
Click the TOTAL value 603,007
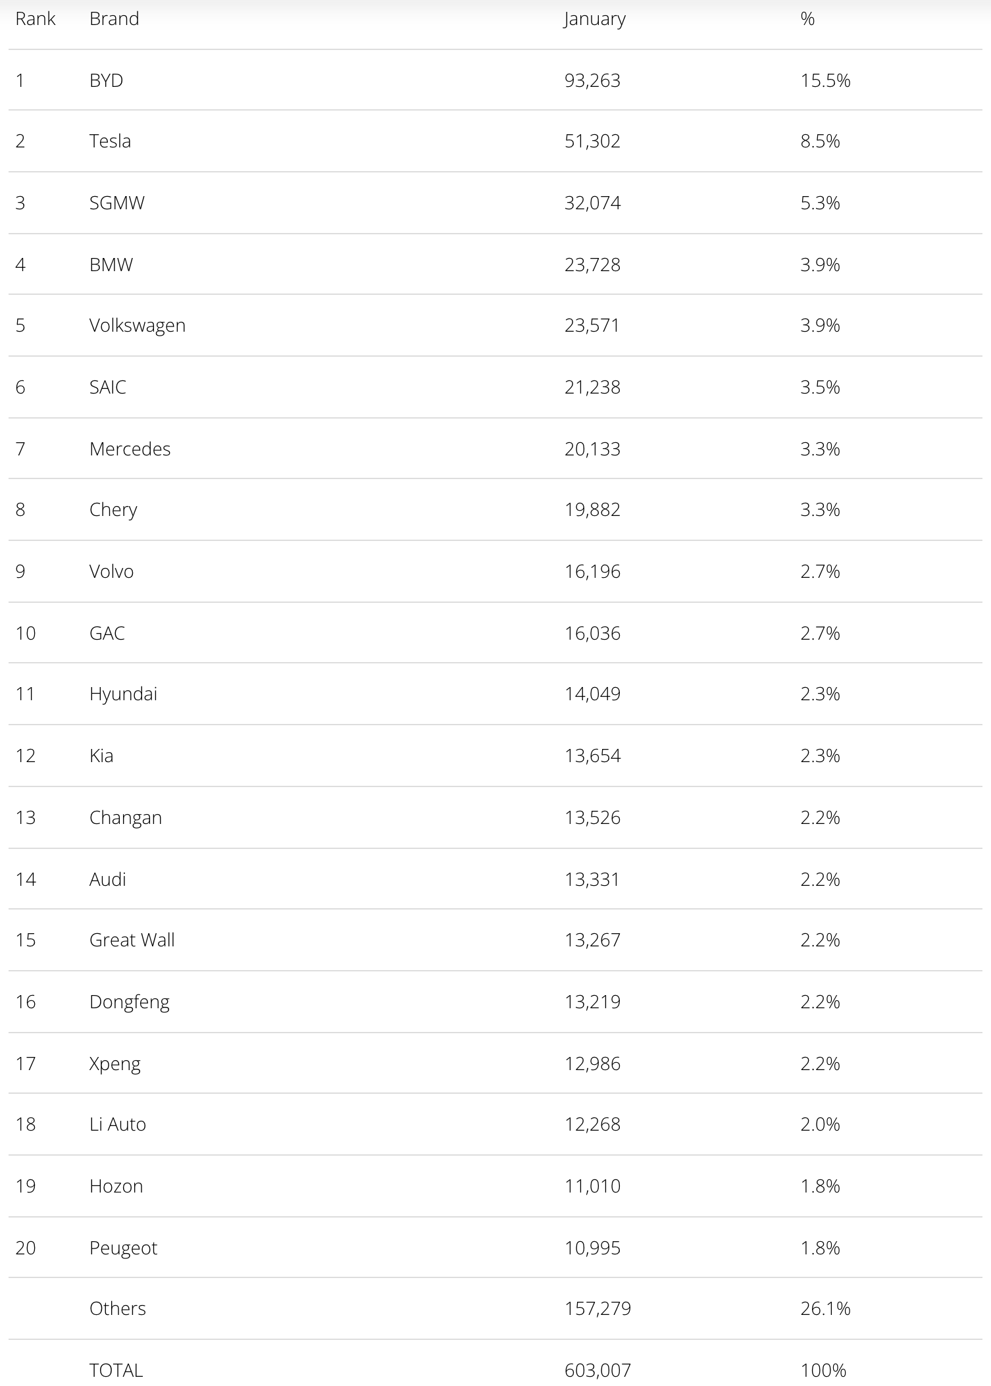tap(597, 1370)
